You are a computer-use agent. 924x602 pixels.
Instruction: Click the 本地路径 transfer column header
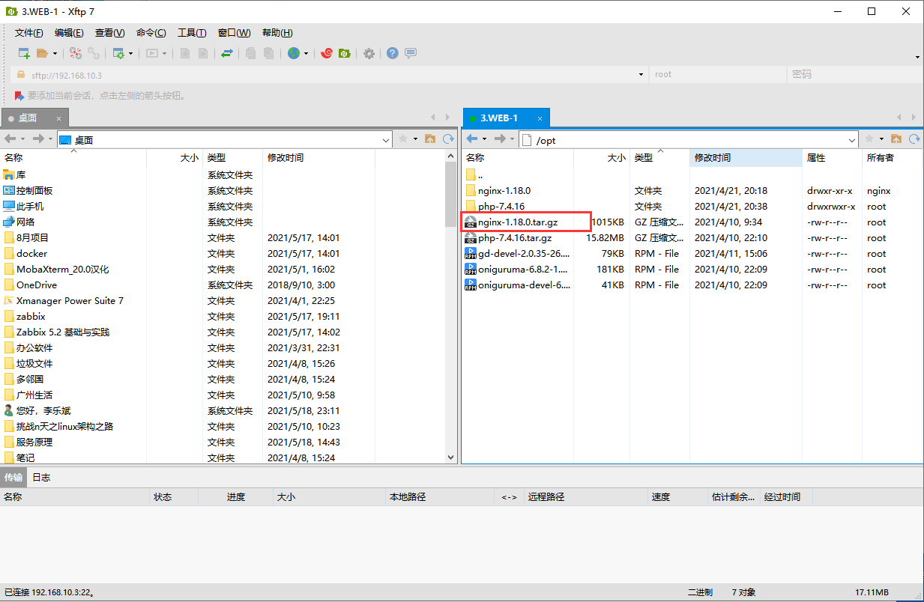439,497
